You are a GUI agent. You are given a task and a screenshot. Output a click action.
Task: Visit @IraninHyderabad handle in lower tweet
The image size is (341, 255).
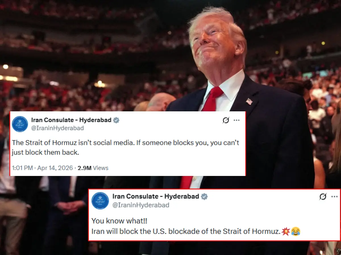141,205
